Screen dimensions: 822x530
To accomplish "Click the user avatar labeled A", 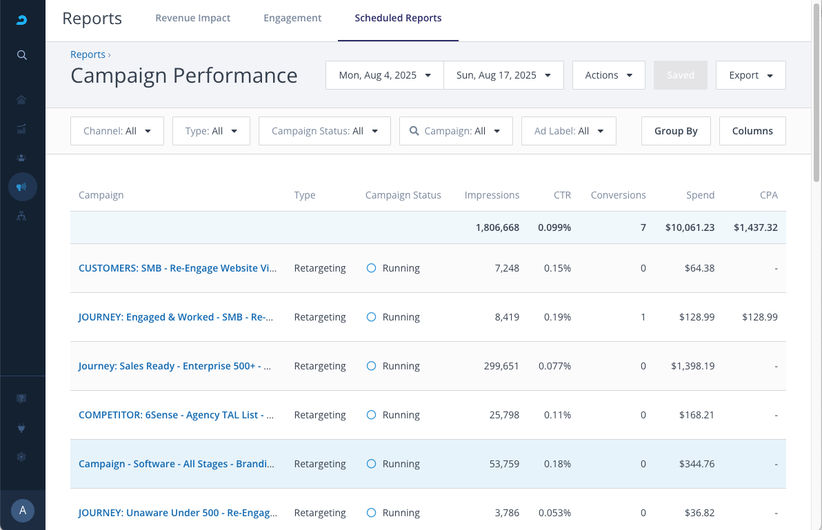I will (x=23, y=510).
